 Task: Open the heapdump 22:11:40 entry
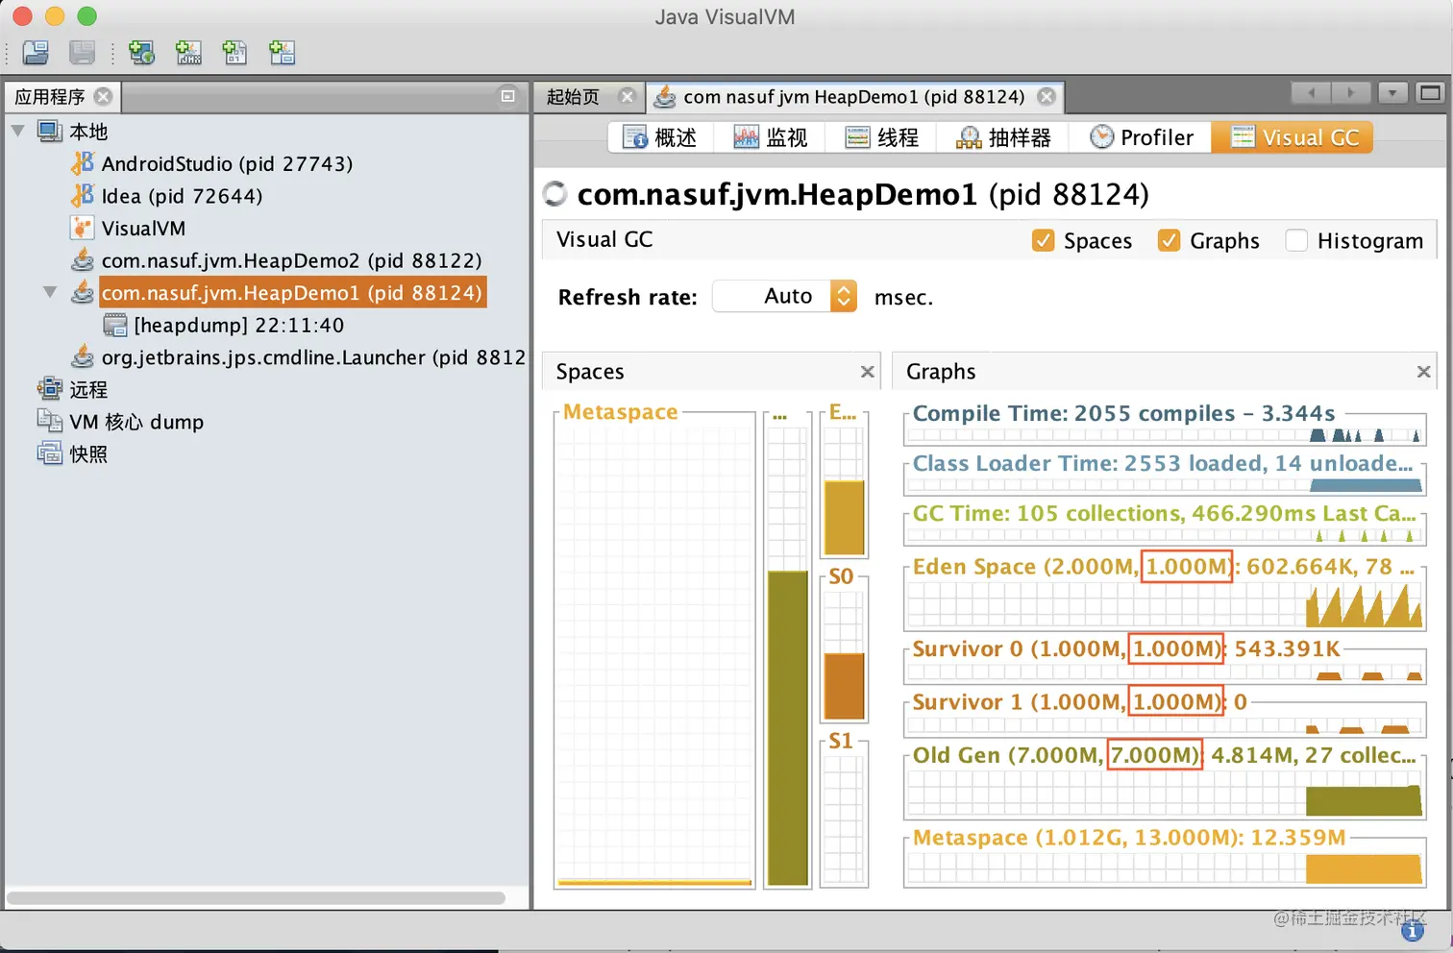click(x=238, y=325)
